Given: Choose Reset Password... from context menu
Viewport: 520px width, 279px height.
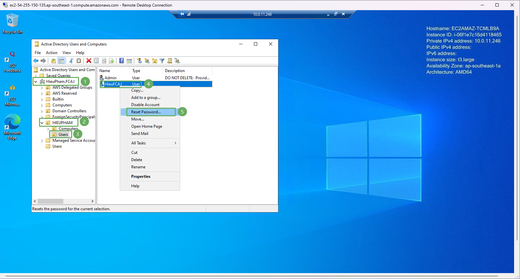Looking at the screenshot, I should [150, 112].
